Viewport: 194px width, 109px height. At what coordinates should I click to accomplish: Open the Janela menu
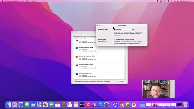22,1
